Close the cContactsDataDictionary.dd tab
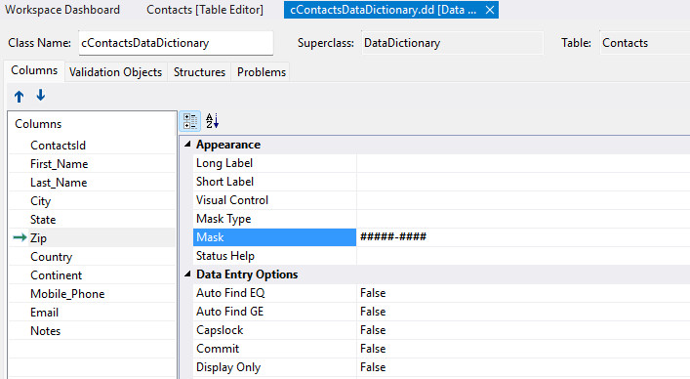Screen dimensions: 690x379 [489, 10]
